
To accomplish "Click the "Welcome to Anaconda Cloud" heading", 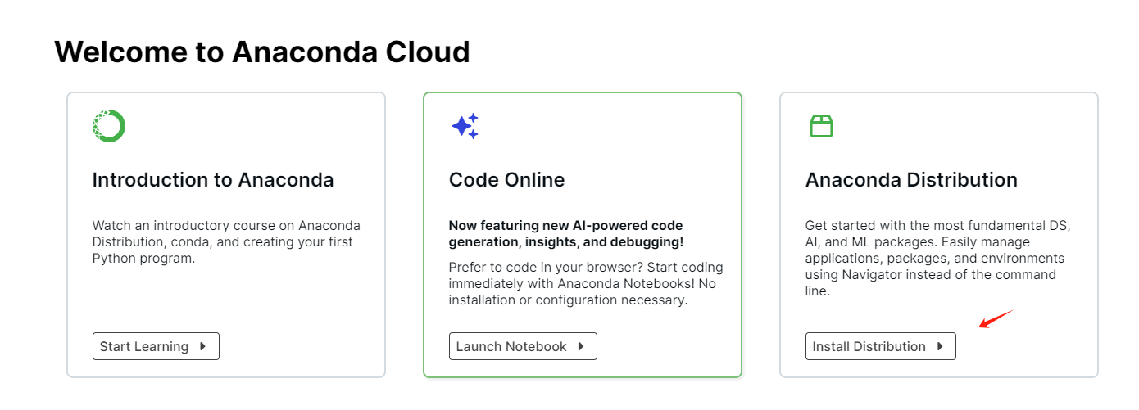I will (x=262, y=52).
